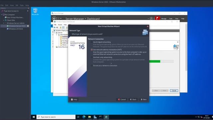Select Install Images folder in tree

64,37
